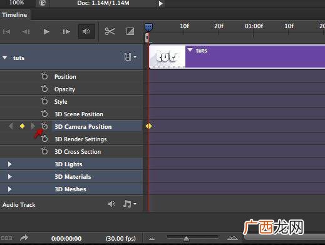Click the Doc: 1.14M/1.14M status
Viewport: 325px width, 245px height.
coord(103,3)
